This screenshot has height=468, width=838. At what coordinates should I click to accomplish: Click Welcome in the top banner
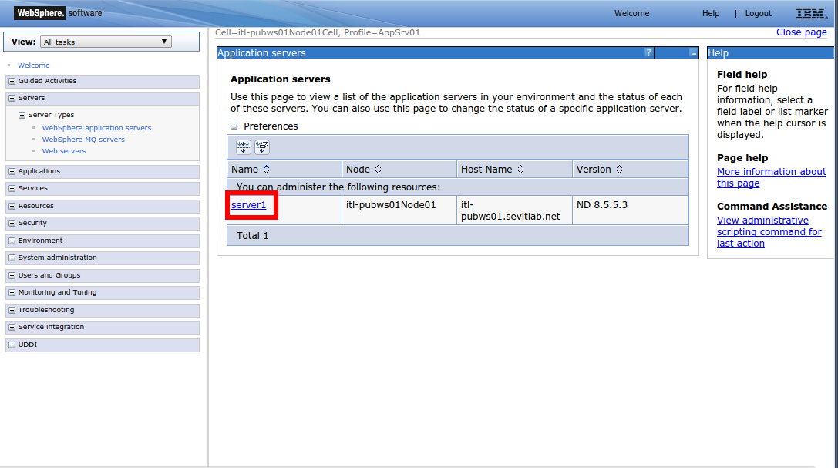click(631, 13)
